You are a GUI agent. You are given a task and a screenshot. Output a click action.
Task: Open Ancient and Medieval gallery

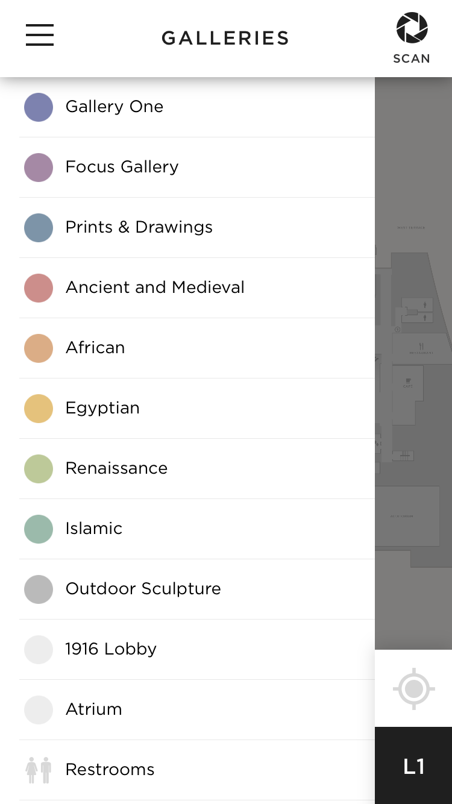point(197,288)
